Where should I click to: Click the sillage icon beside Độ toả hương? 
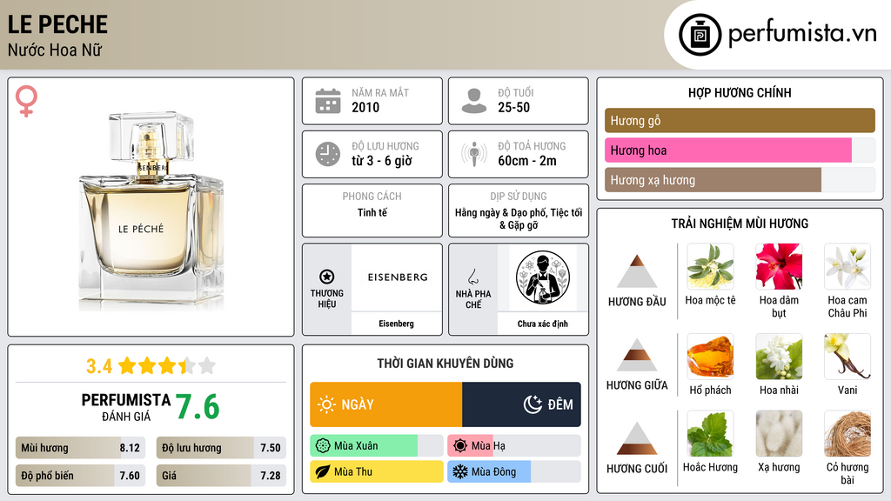pos(474,154)
